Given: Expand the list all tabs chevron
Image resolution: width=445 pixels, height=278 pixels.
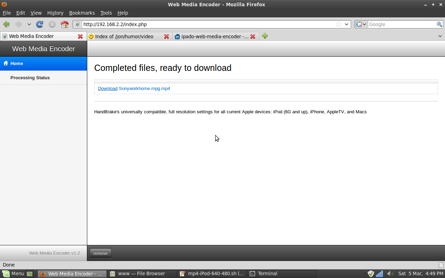Looking at the screenshot, I should tap(440, 36).
